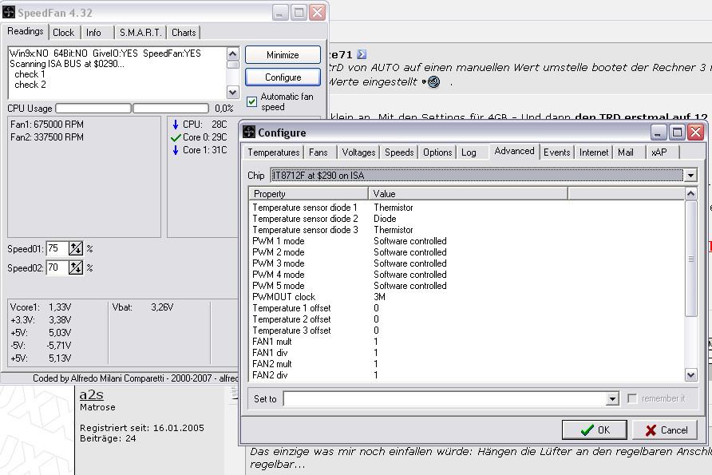Click the Speed01 spinner arrows
Screen dimensions: 712x475
(x=76, y=248)
